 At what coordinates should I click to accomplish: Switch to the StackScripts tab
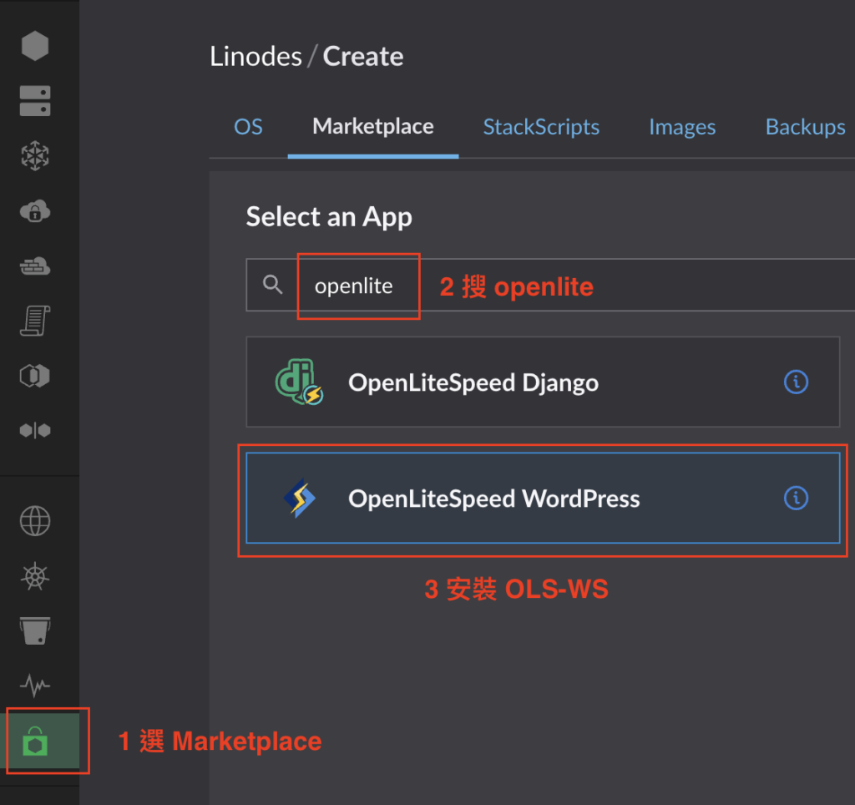tap(541, 127)
